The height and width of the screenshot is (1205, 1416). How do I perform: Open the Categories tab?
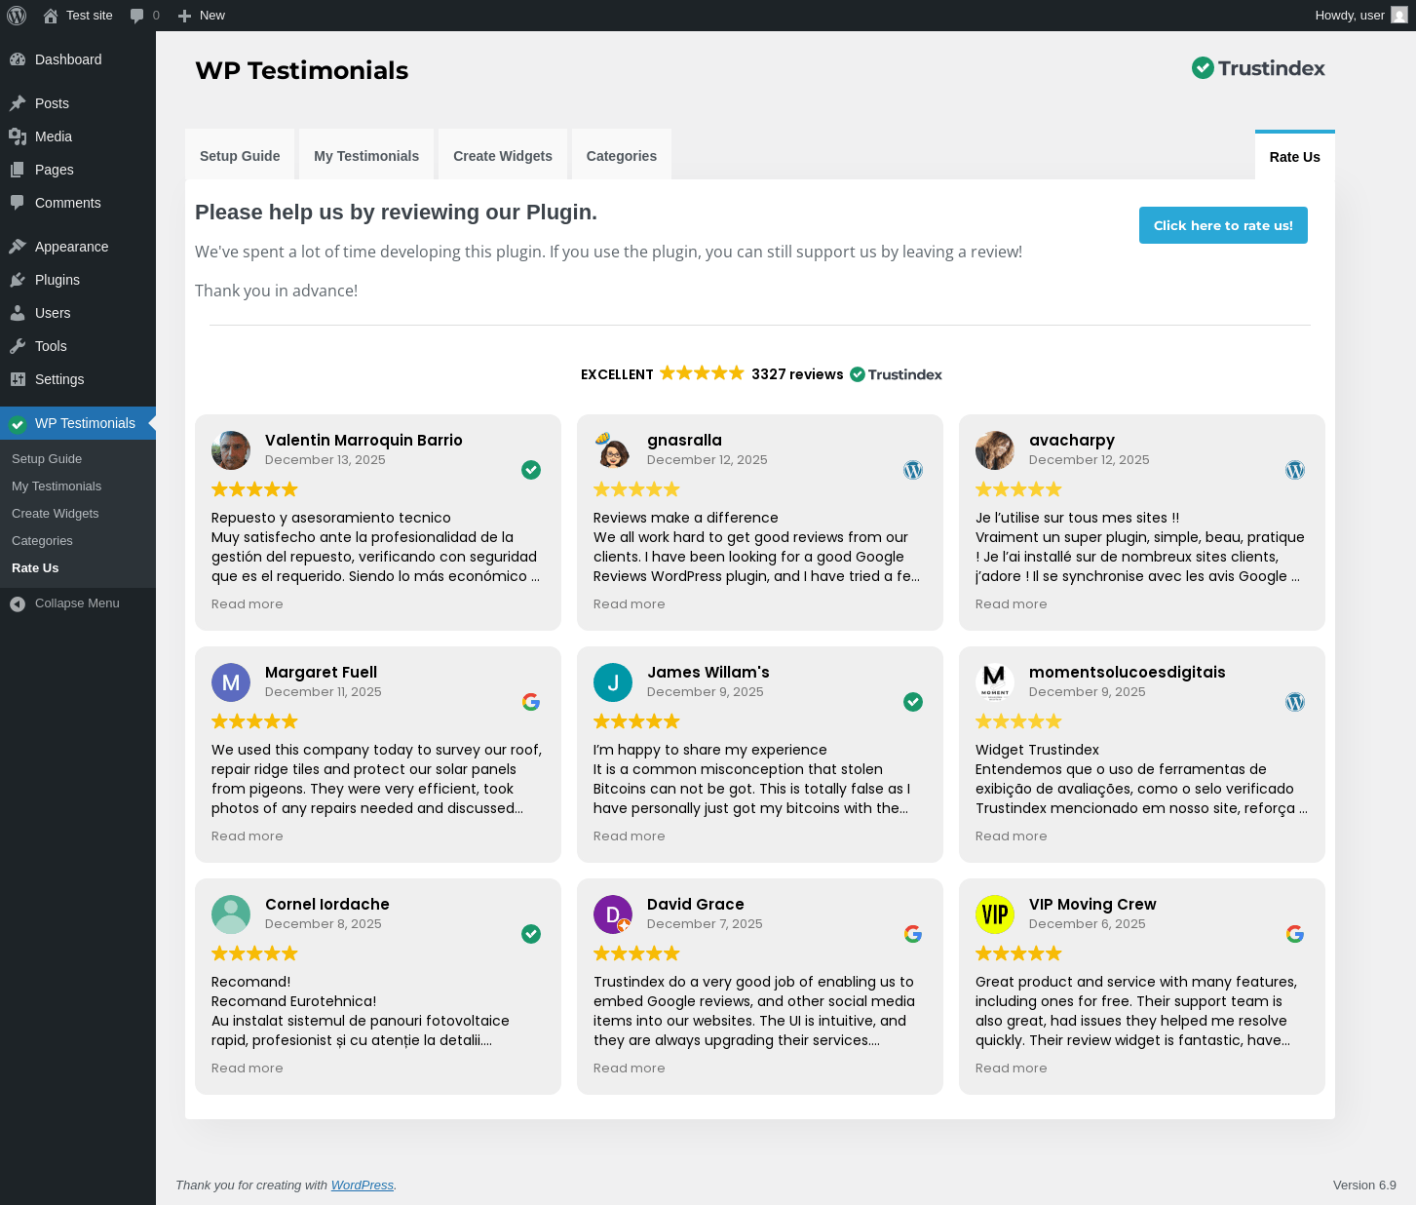[x=622, y=156]
